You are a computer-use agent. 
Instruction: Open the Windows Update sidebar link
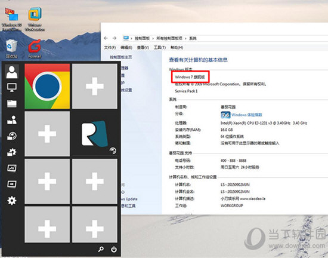[x=129, y=199]
